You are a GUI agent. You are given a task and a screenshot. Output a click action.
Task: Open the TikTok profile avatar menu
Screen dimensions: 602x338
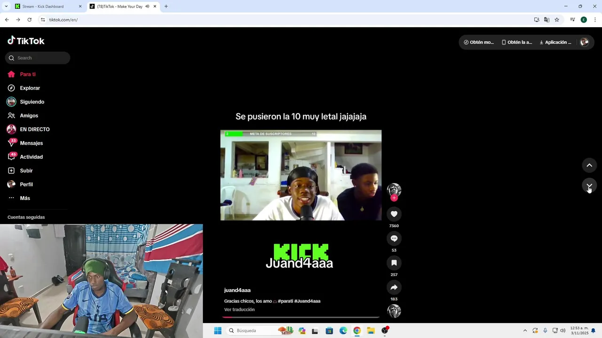click(x=585, y=42)
